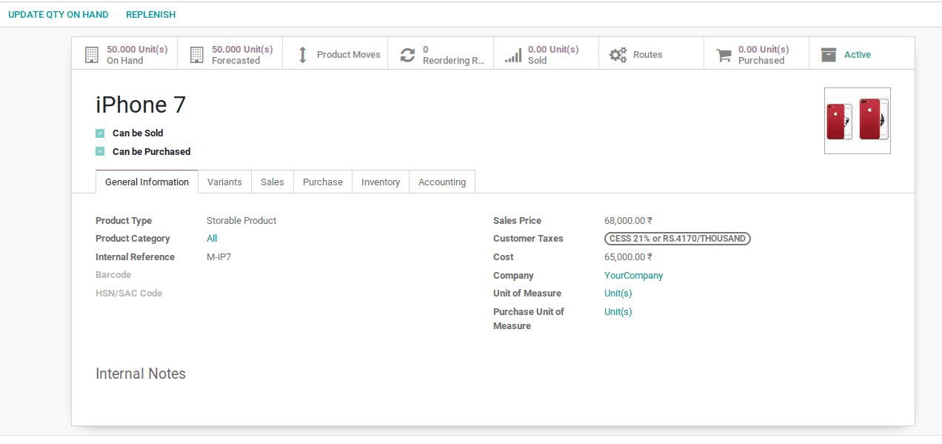942x444 pixels.
Task: Click the HSN/SAC Code field label
Action: click(129, 294)
